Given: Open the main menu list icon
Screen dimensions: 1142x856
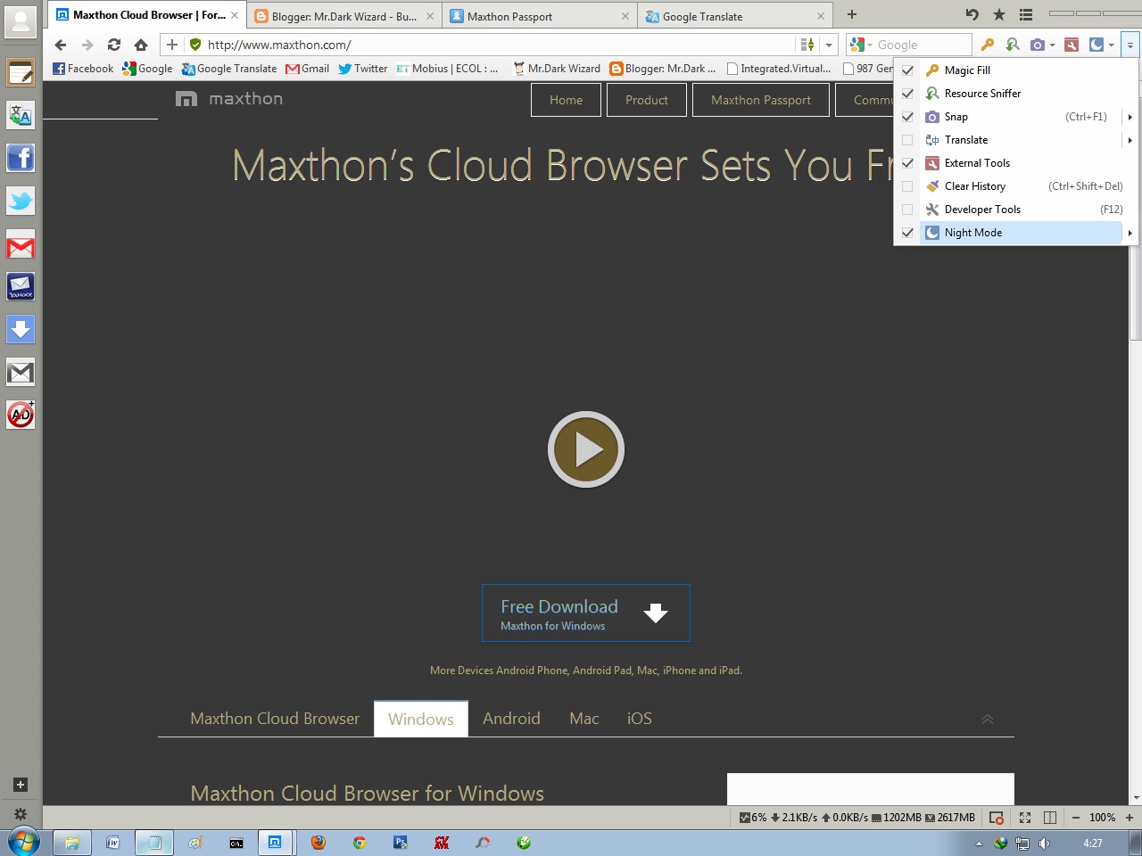Looking at the screenshot, I should (x=1026, y=14).
